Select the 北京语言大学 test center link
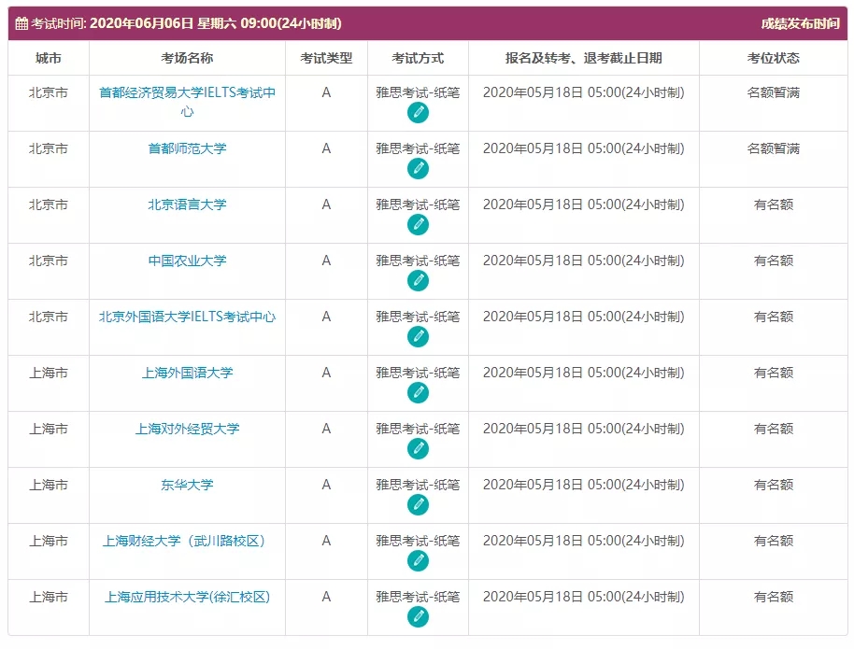The height and width of the screenshot is (649, 854). pos(187,205)
